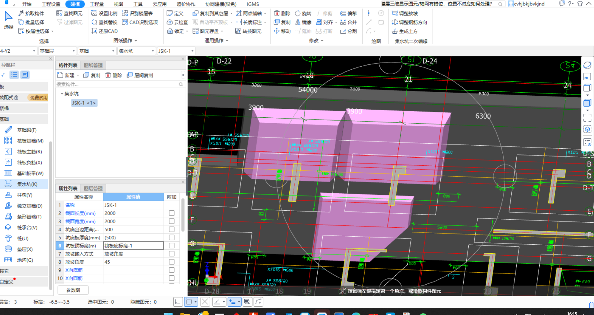594x315 pixels.
Task: Click 调整放坡 adjust slope tool
Action: click(405, 13)
